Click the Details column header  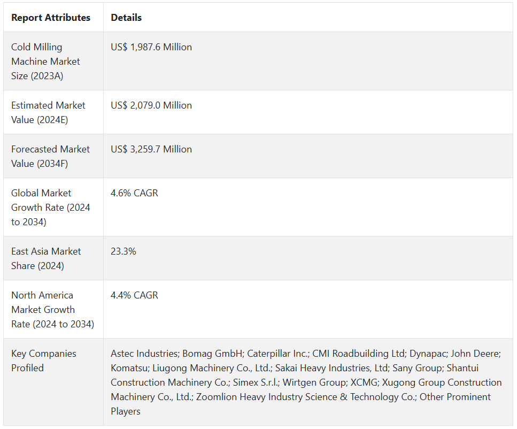point(126,18)
